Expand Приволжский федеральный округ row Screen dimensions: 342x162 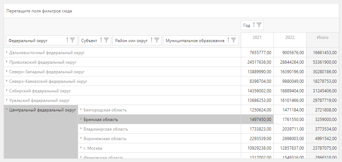click(x=7, y=62)
